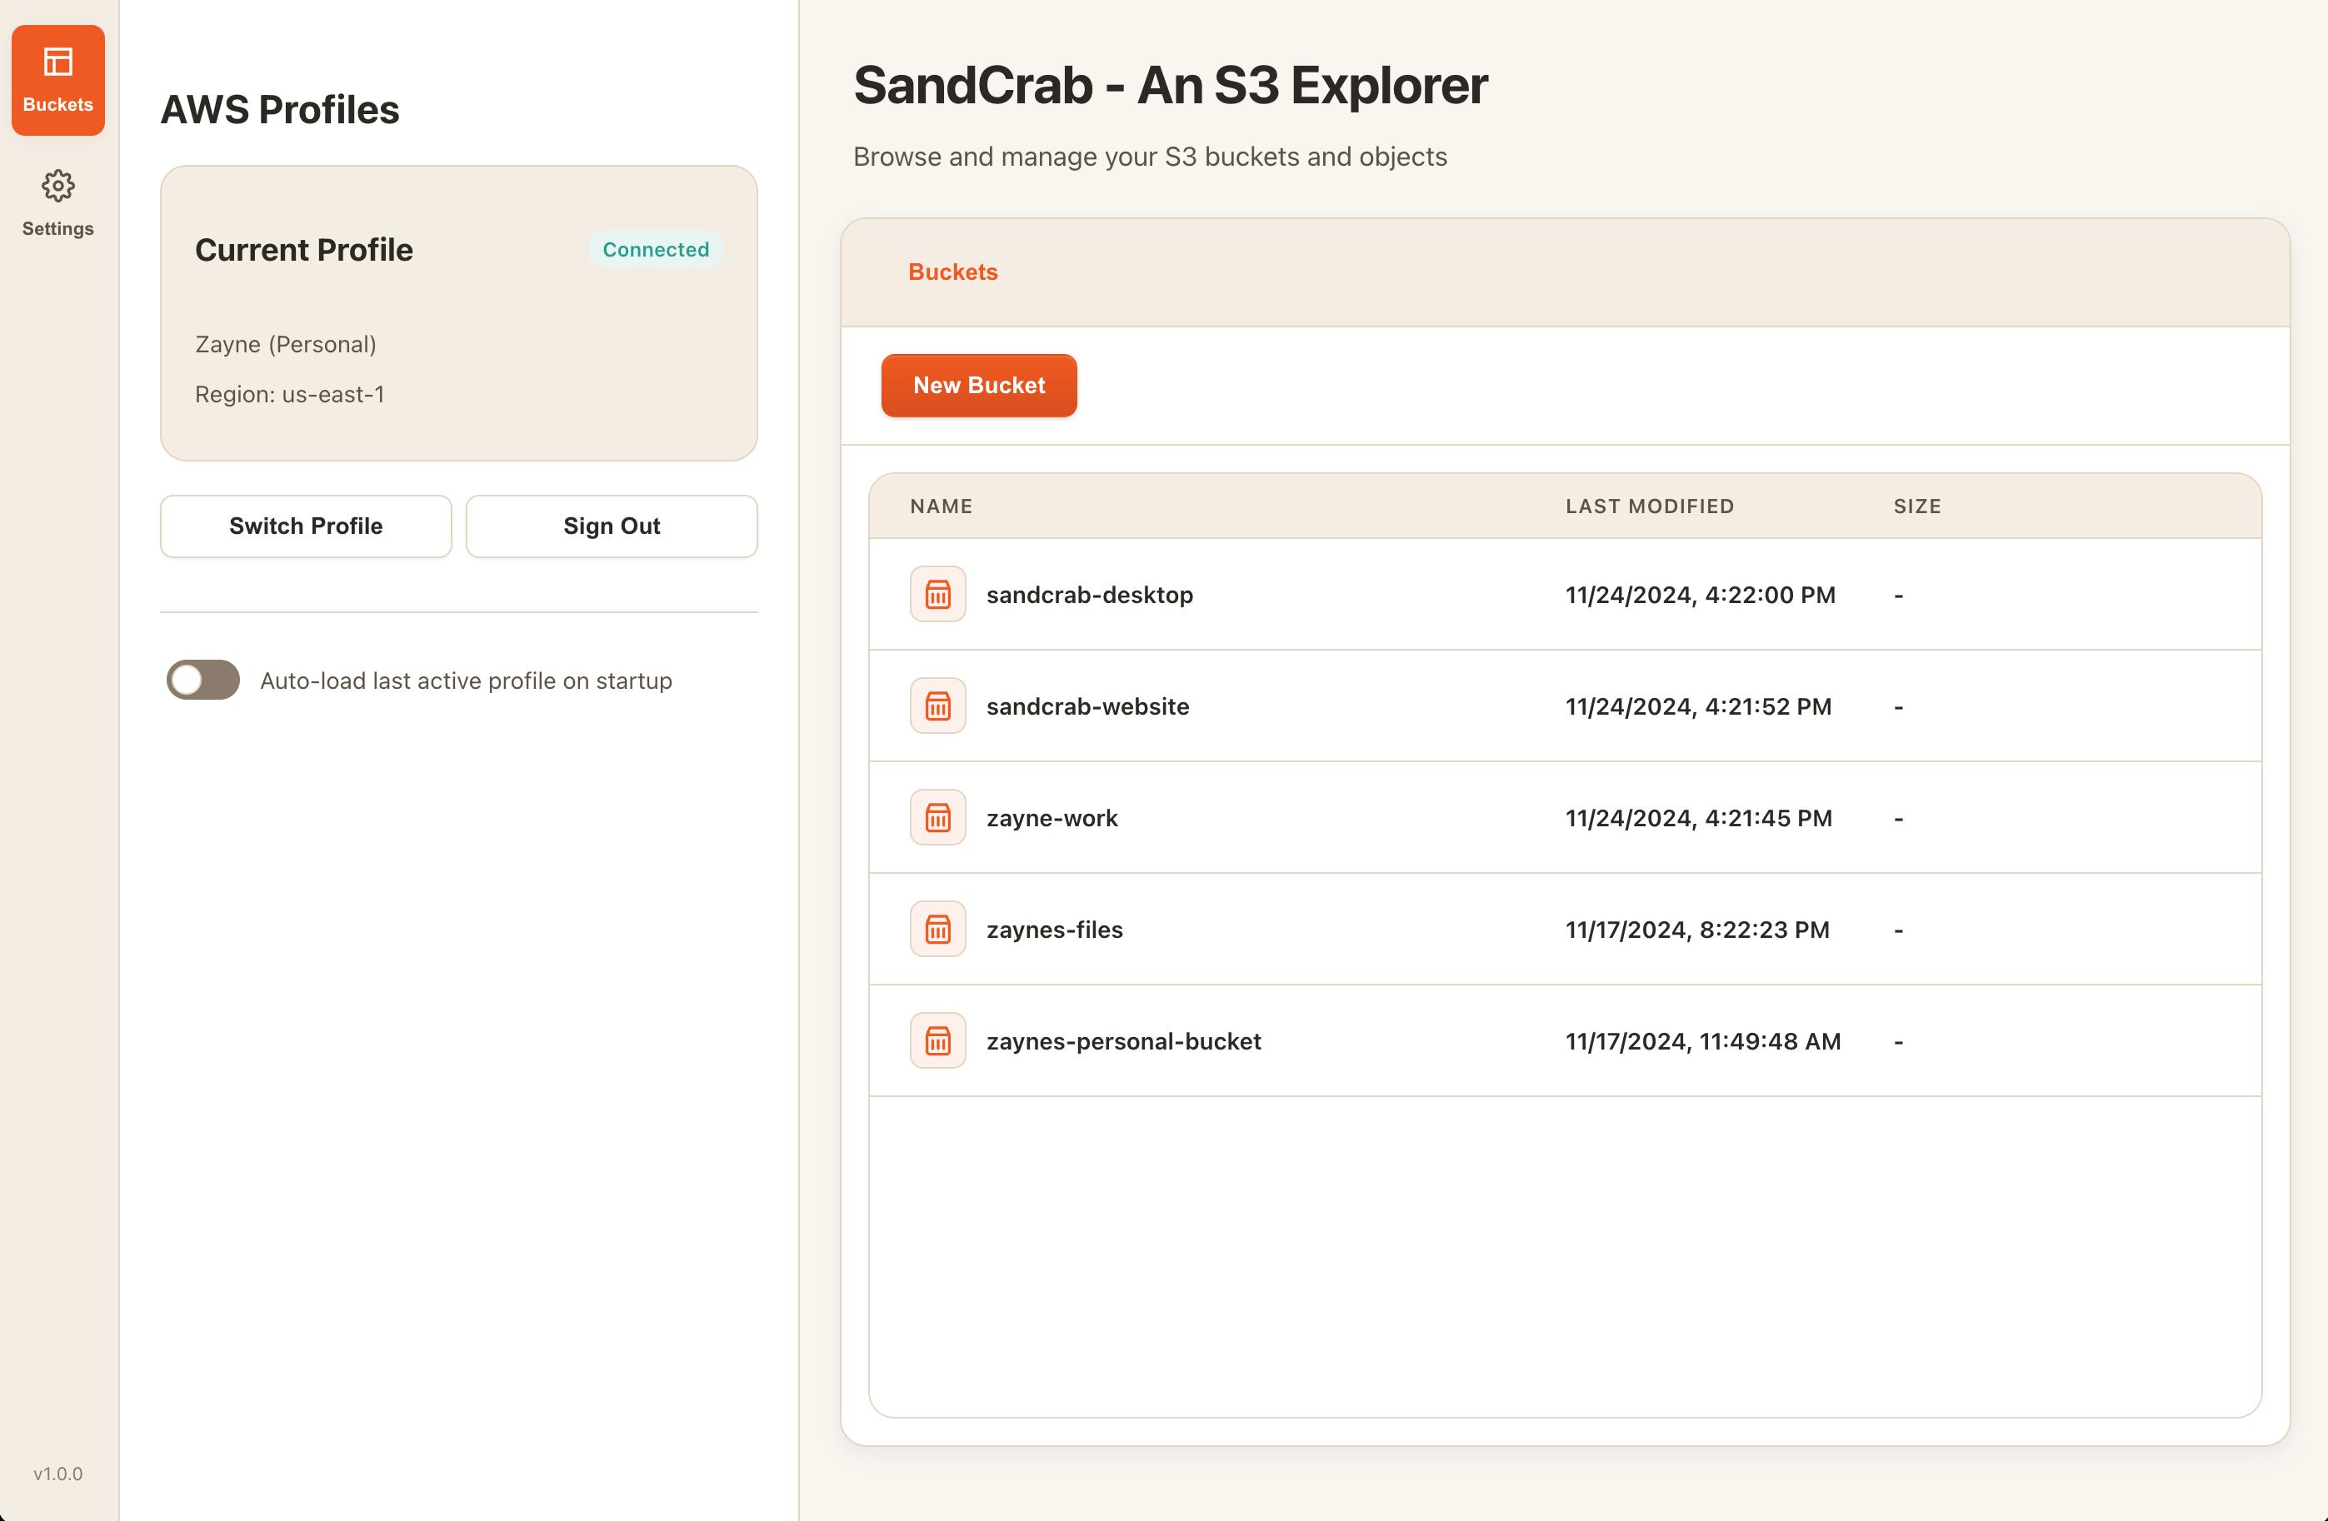
Task: Click the bucket icon for zaynes-personal-bucket
Action: click(x=937, y=1040)
